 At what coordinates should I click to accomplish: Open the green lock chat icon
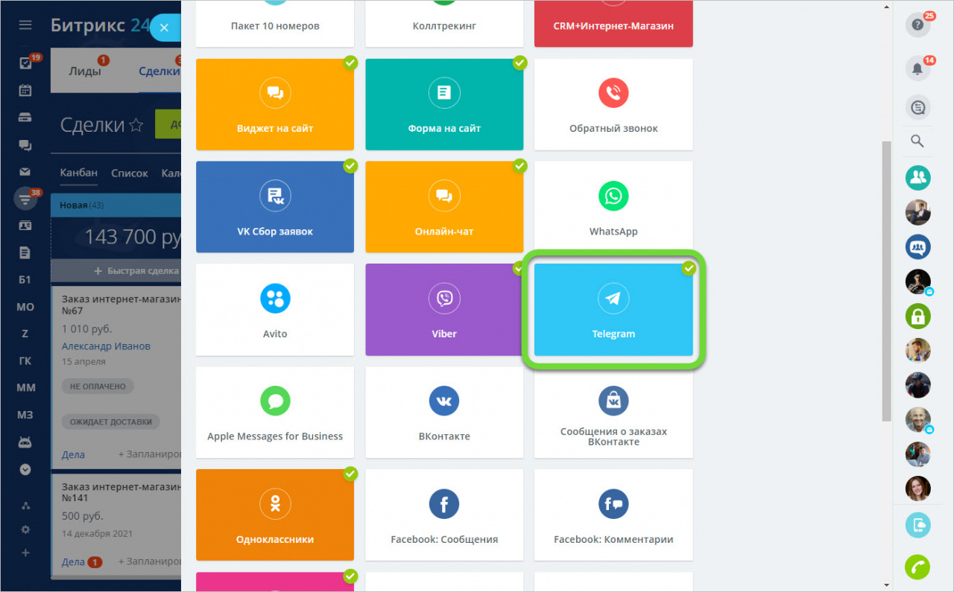click(x=917, y=316)
